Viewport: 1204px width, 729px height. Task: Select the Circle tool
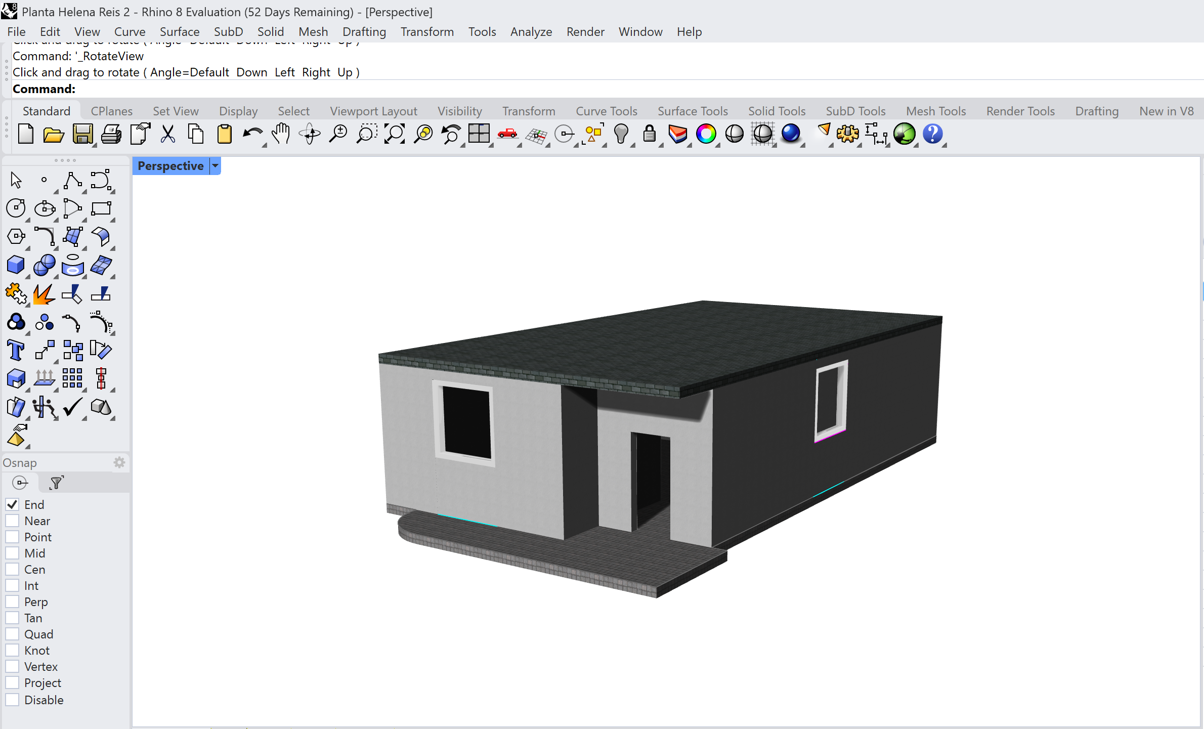[16, 208]
